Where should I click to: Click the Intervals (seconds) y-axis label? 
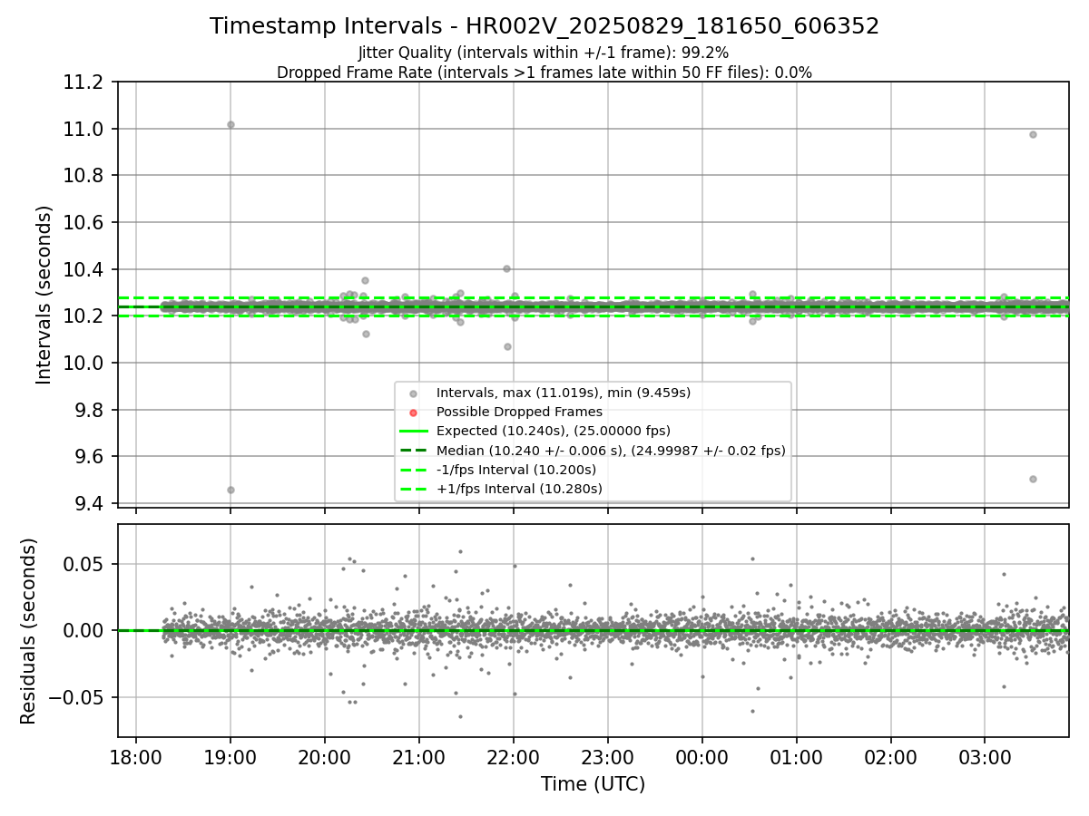[44, 295]
